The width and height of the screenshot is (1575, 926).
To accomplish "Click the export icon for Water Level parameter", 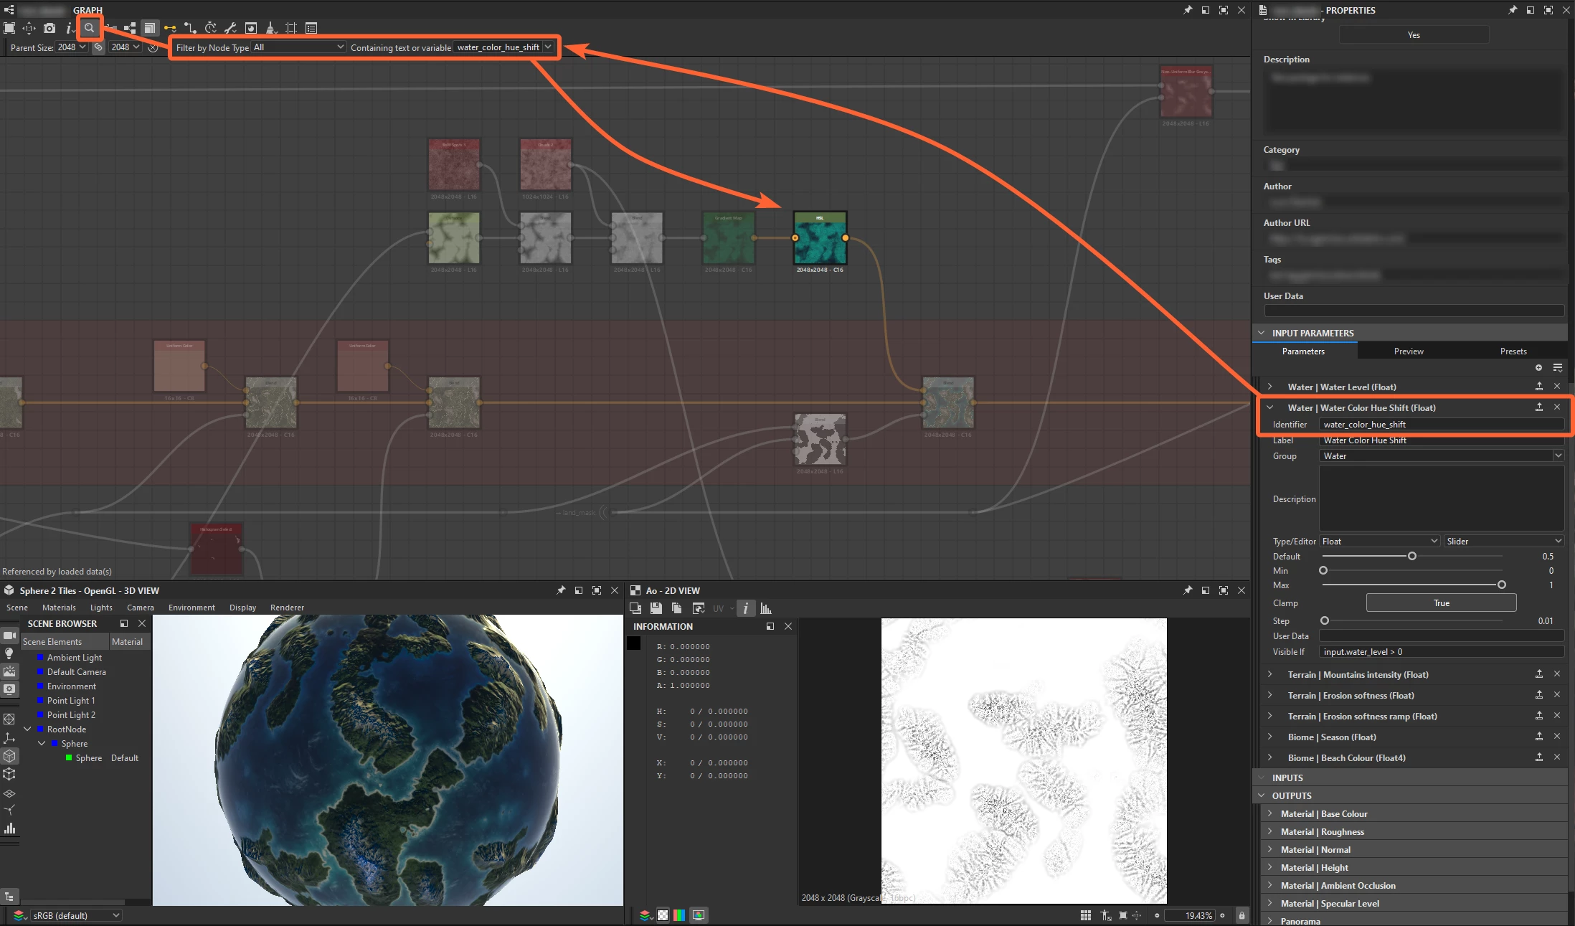I will (1538, 387).
